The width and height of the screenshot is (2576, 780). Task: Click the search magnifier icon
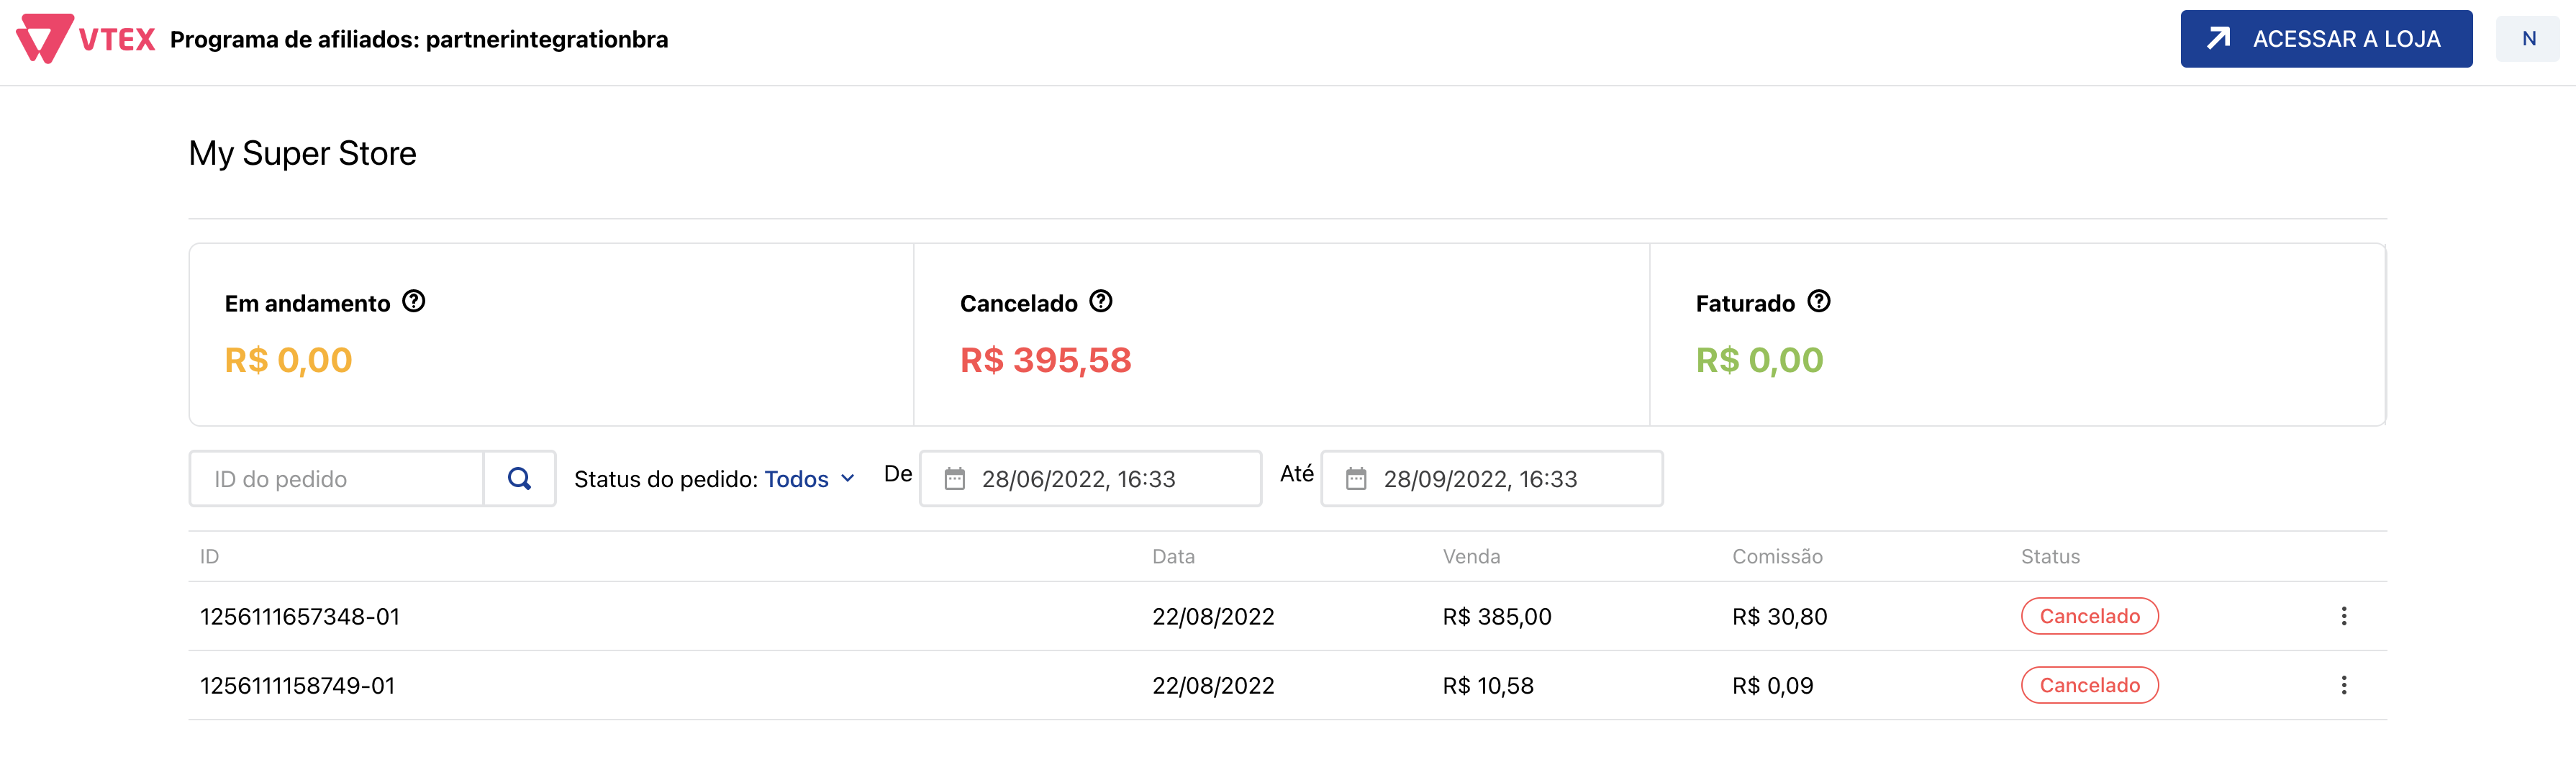pyautogui.click(x=519, y=479)
